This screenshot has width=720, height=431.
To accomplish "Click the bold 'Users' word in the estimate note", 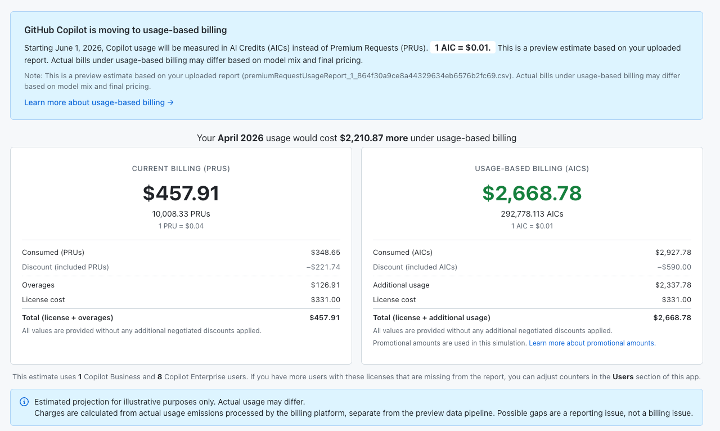I will tap(624, 377).
